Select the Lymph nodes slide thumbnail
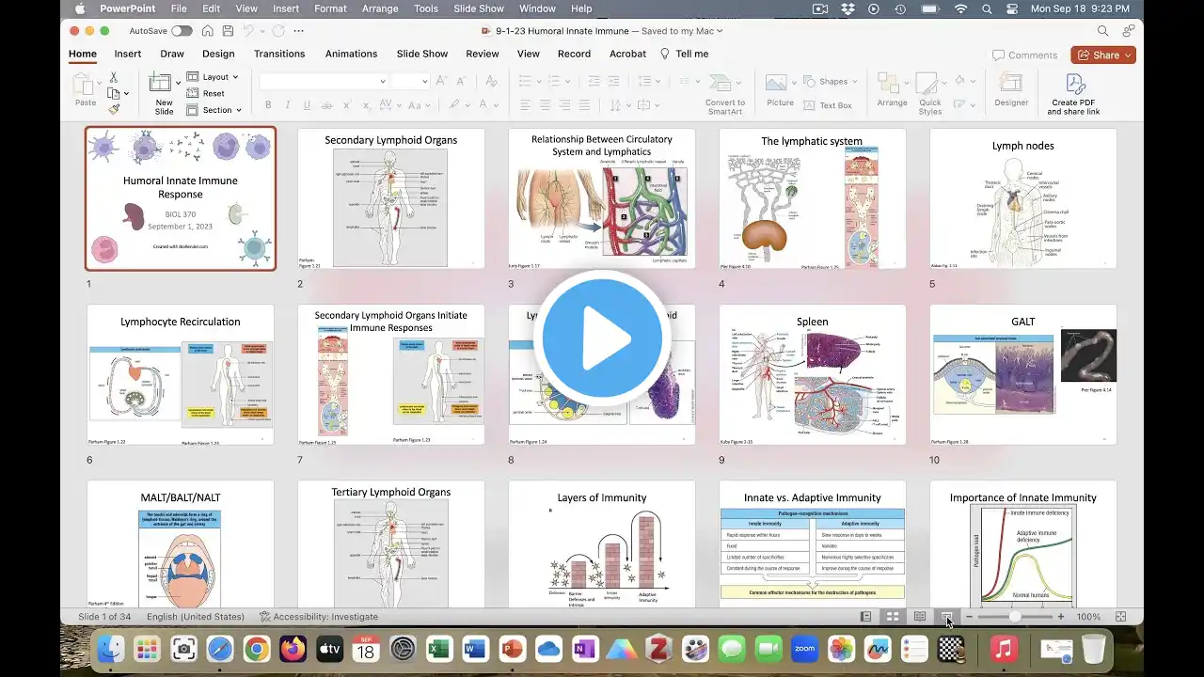This screenshot has height=677, width=1204. [1023, 198]
